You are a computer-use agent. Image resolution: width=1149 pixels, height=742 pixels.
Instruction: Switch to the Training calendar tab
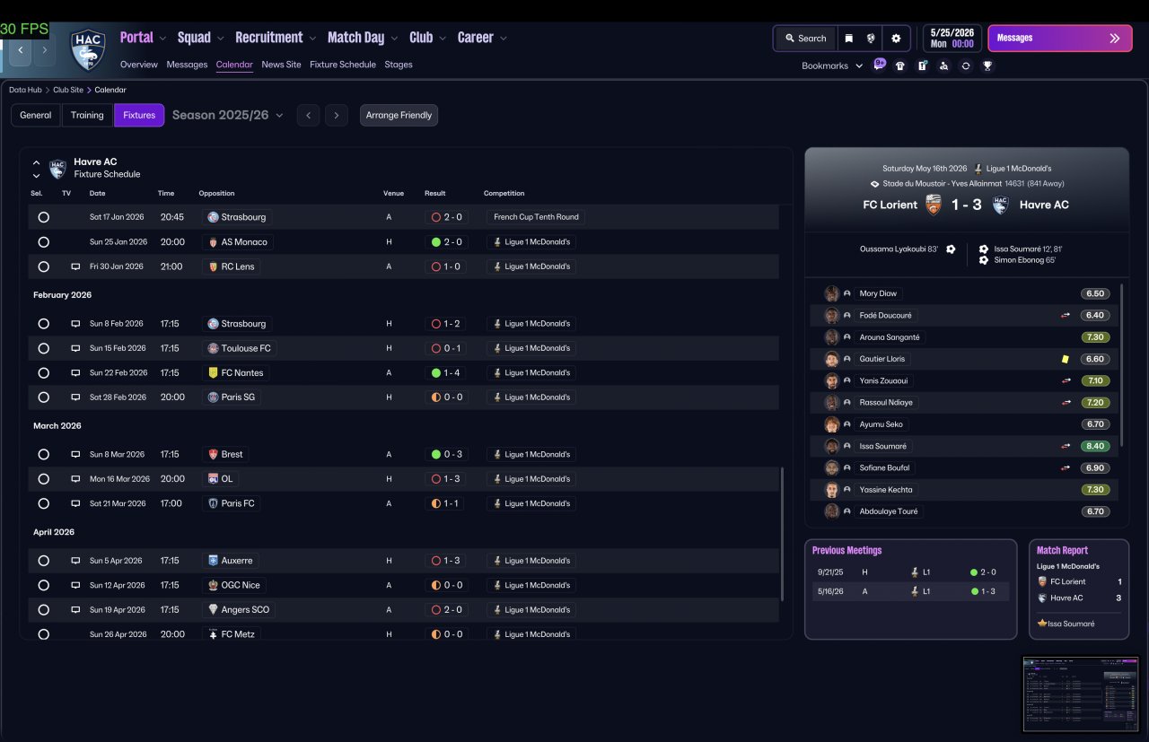click(87, 115)
